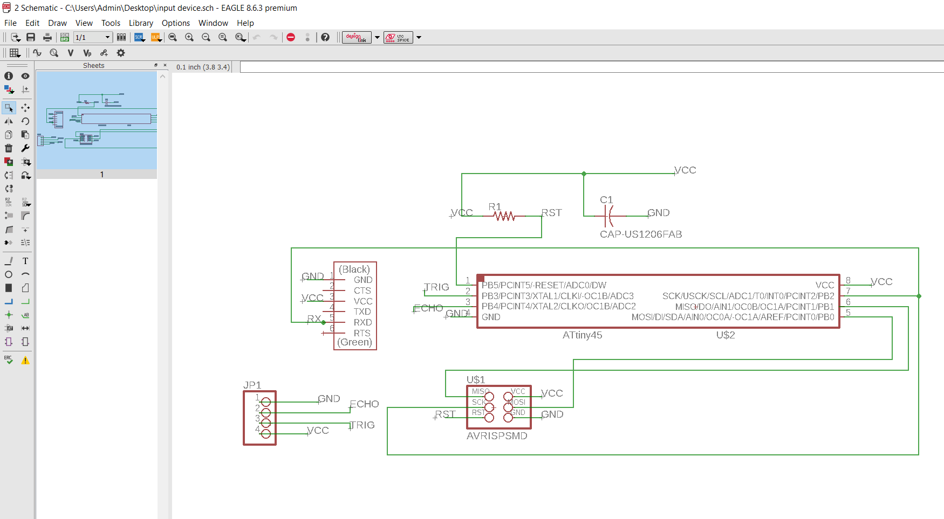Click the design link button
The width and height of the screenshot is (944, 519).
(x=357, y=37)
